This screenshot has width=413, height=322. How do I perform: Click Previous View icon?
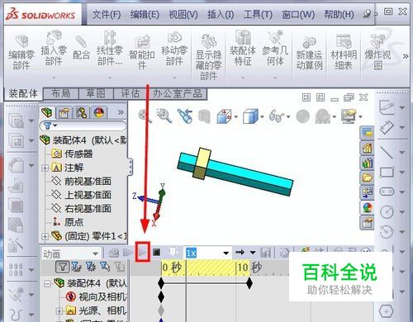click(x=184, y=116)
